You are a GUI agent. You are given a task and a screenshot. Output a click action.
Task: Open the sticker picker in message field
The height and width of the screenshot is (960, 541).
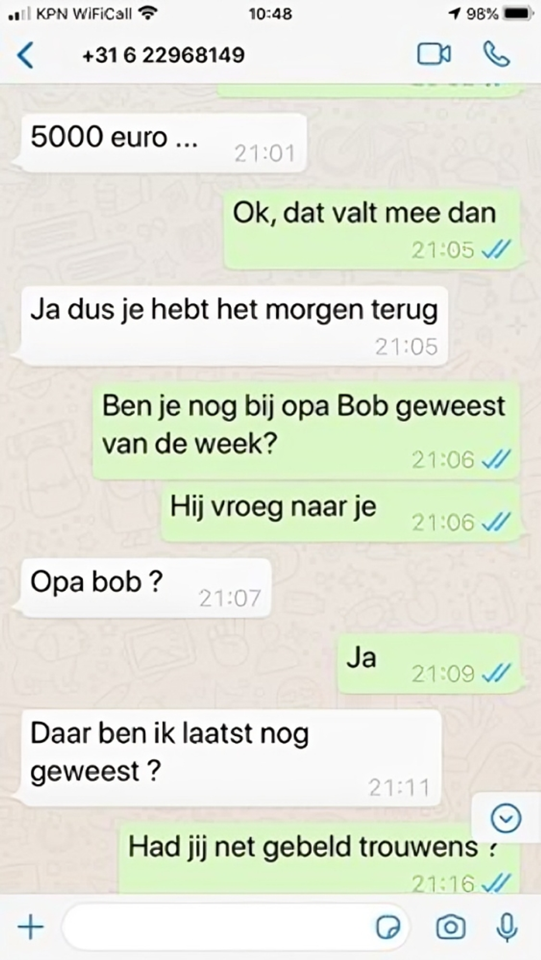(388, 928)
